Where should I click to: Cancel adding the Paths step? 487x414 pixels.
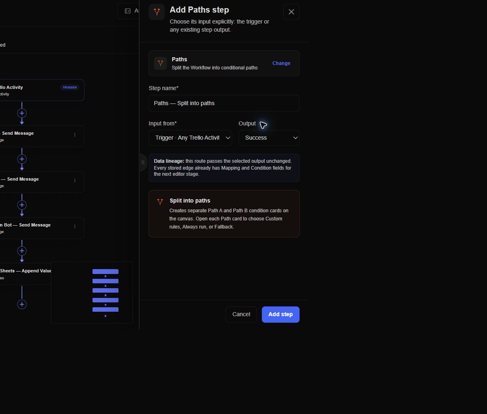241,315
